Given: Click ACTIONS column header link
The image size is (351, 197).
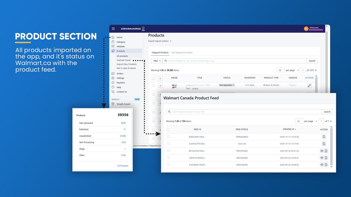Looking at the screenshot, I should [x=309, y=78].
